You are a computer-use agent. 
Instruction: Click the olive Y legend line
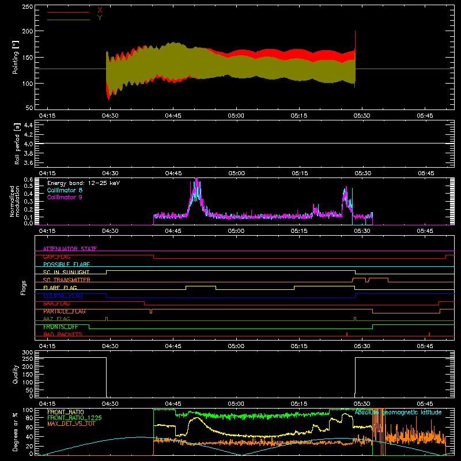coord(69,20)
